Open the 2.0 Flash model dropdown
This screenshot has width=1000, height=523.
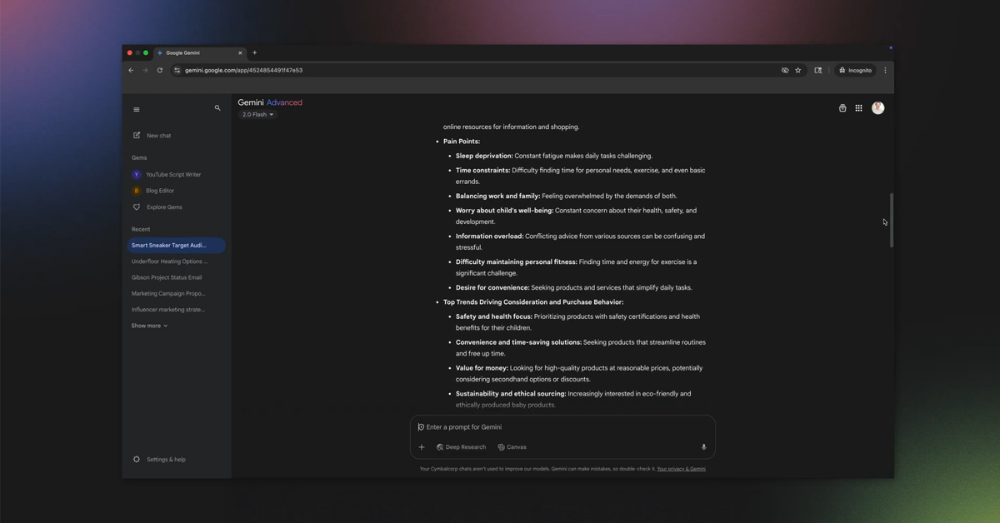(257, 115)
